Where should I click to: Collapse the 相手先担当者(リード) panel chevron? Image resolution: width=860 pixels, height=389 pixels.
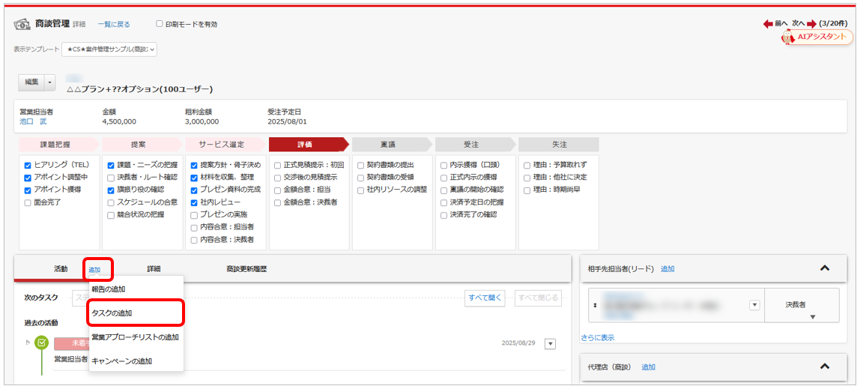tap(825, 268)
